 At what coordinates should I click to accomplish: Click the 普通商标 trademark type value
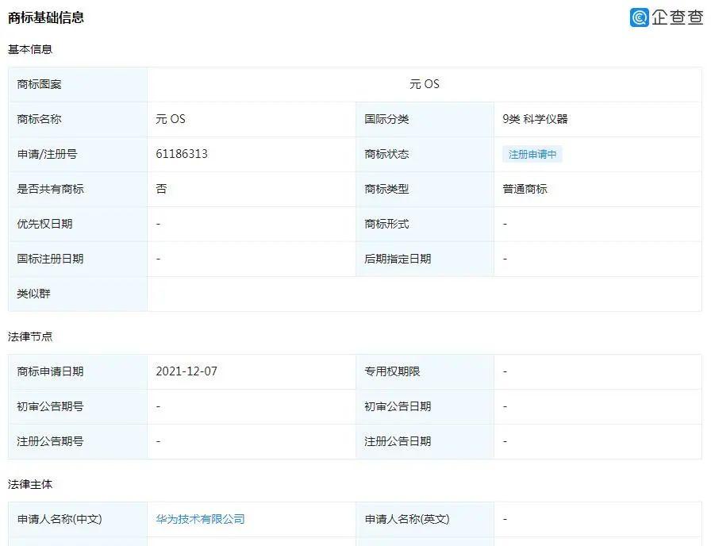coord(525,189)
